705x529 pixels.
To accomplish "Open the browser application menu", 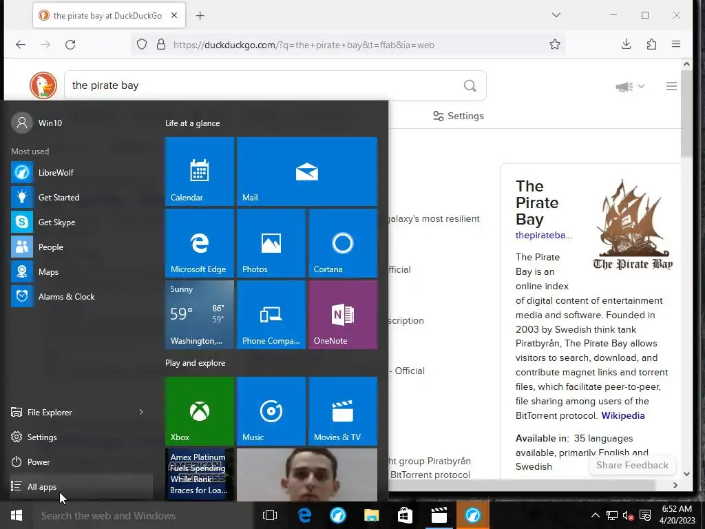I will [x=676, y=44].
